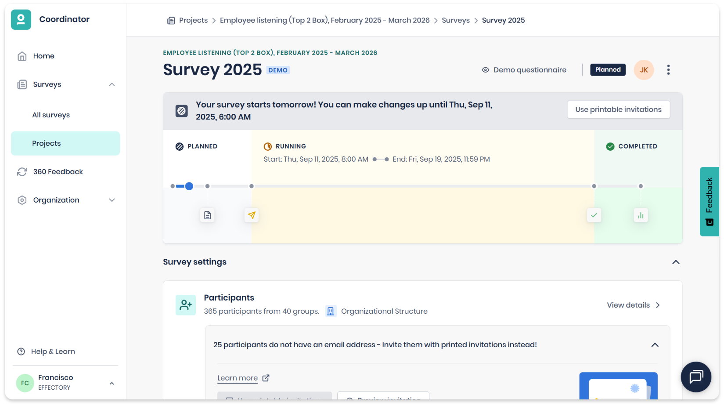The width and height of the screenshot is (724, 406).
Task: Click the Use printable invitations button
Action: tap(618, 109)
